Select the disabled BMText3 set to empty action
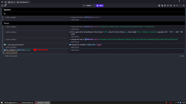 coord(85,17)
